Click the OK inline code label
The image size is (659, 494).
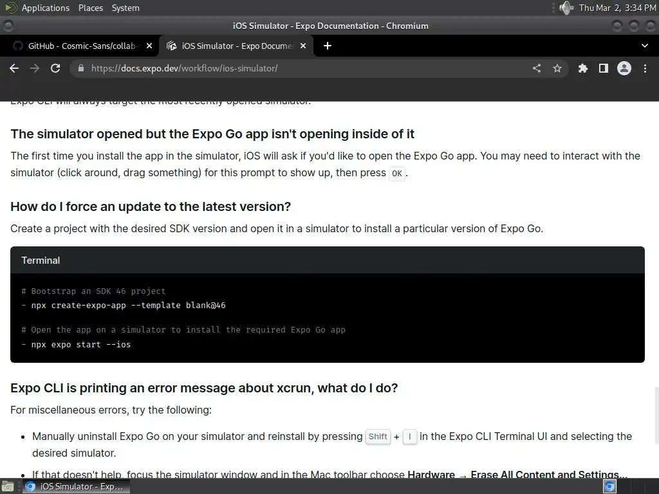point(396,174)
